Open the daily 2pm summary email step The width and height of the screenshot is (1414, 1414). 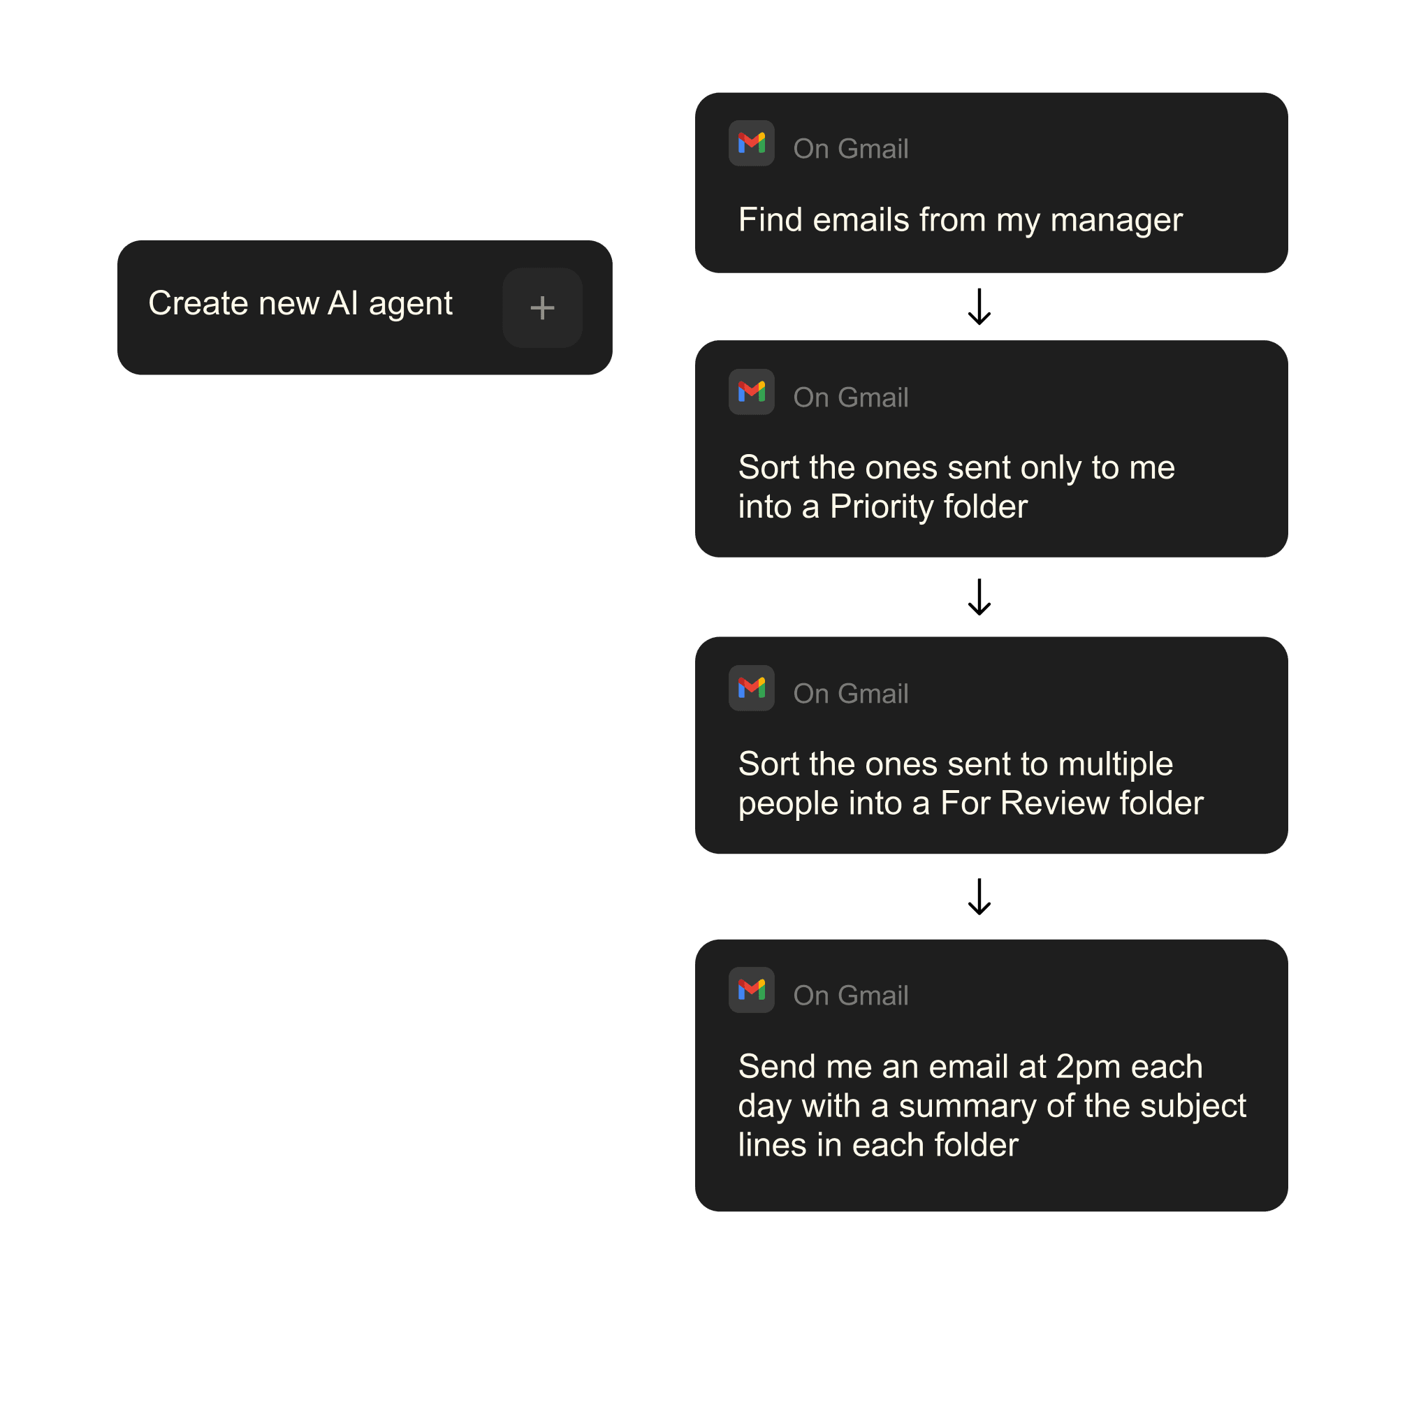[x=991, y=1075]
